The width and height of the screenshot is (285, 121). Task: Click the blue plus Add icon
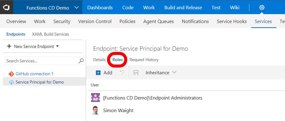(98, 73)
